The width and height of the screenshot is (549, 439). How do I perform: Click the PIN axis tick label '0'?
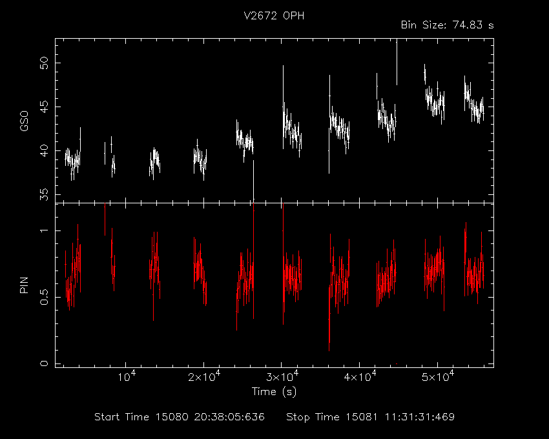tap(45, 363)
